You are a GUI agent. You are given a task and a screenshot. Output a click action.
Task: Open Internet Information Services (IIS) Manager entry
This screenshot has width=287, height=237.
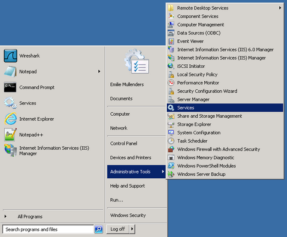[225, 58]
